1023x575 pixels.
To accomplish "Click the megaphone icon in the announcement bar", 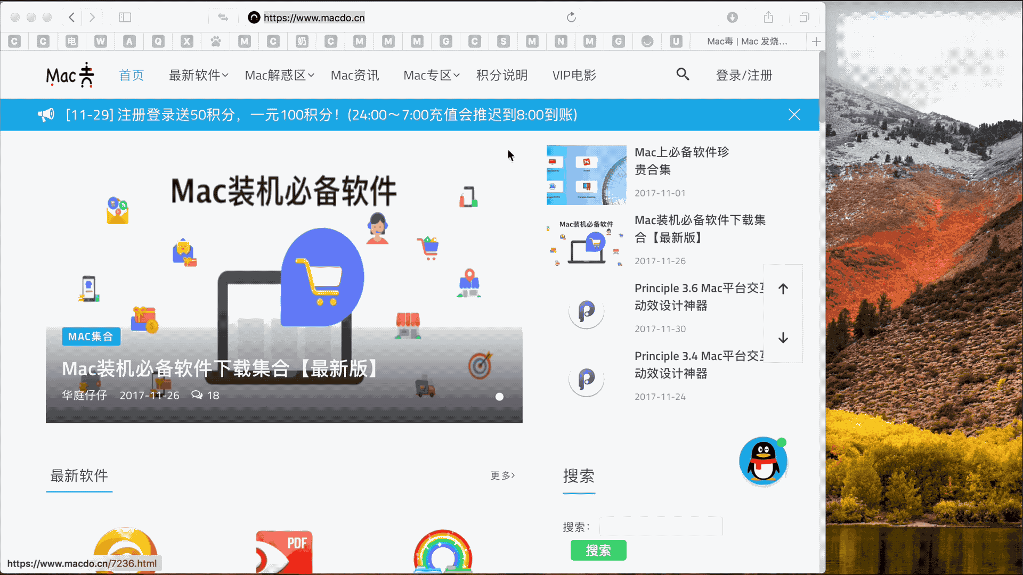I will pos(46,114).
